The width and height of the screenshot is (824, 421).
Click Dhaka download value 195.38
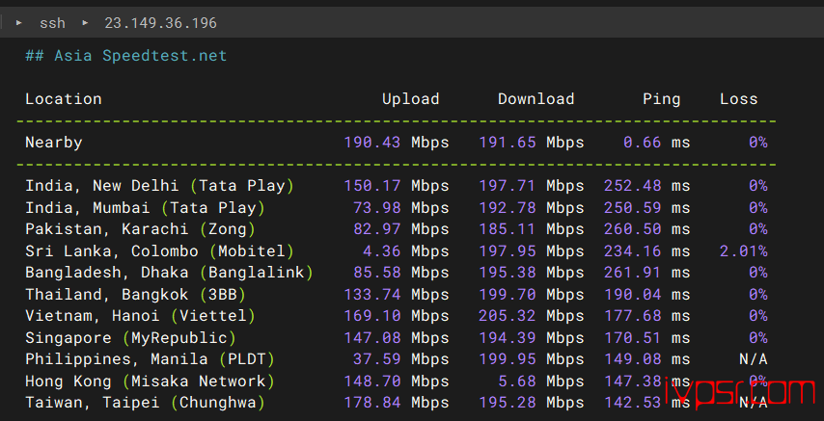[508, 273]
